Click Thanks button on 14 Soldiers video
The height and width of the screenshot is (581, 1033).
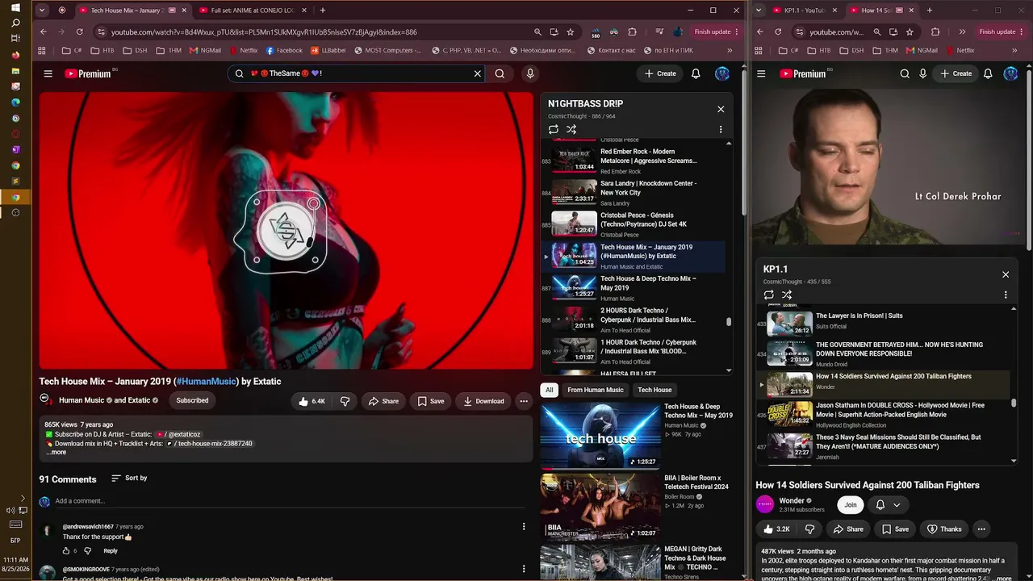pyautogui.click(x=944, y=529)
